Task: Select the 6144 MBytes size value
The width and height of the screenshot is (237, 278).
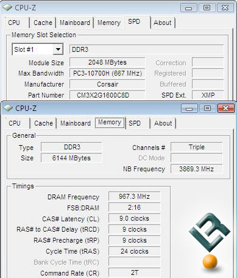Action: (71, 158)
